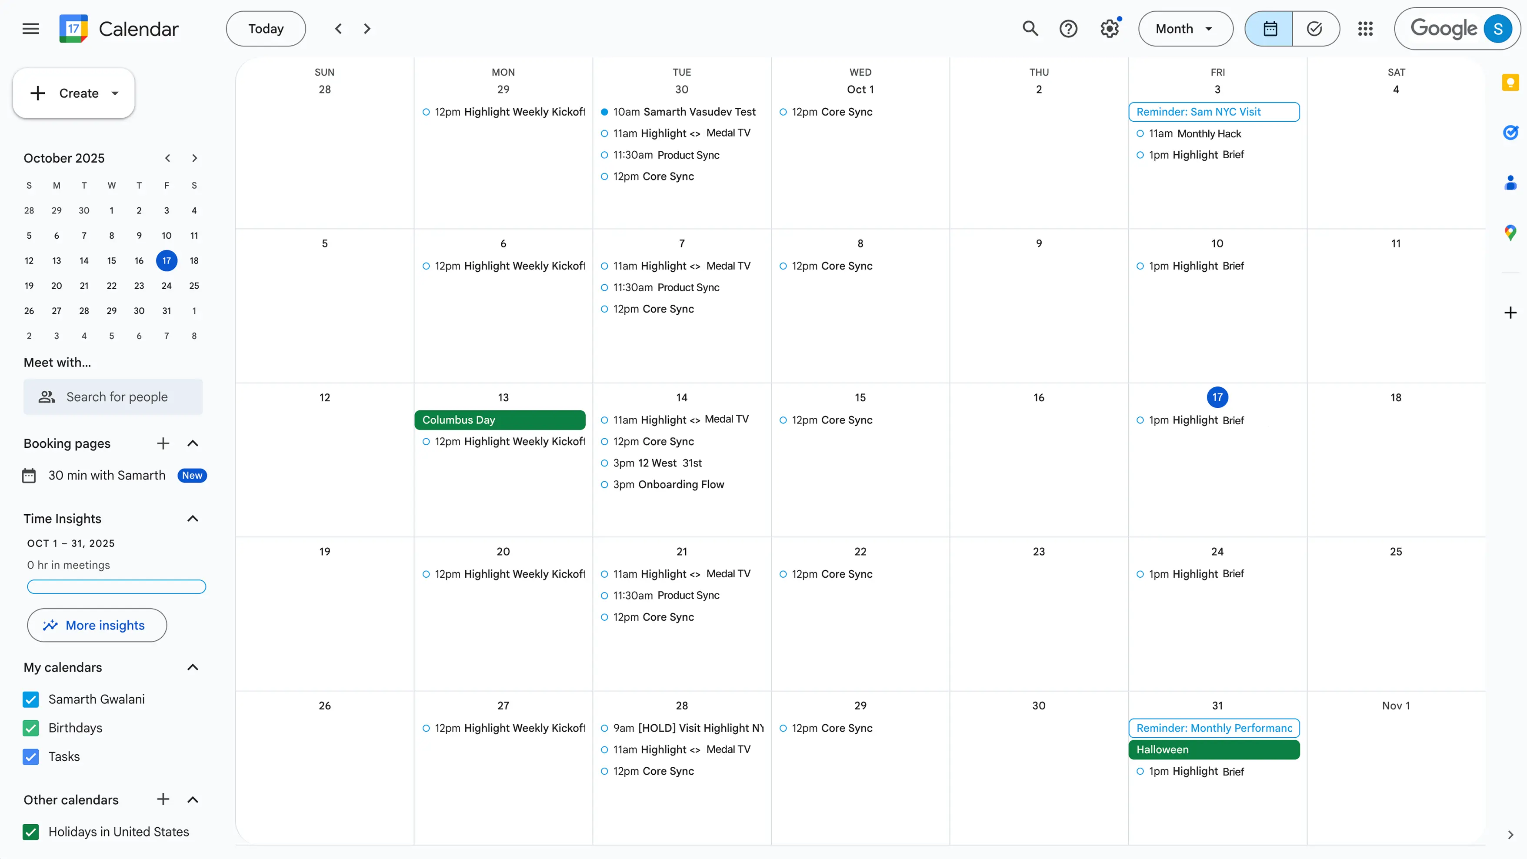Switch to the Tasks view icon
This screenshot has height=859, width=1527.
pos(1315,28)
